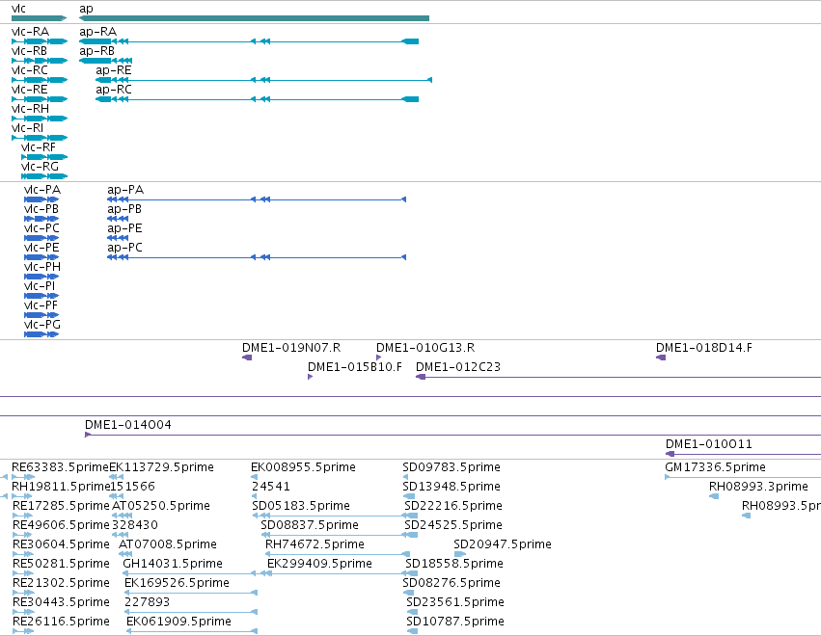
Task: Select the RH74672.5prime EST label
Action: [x=315, y=544]
